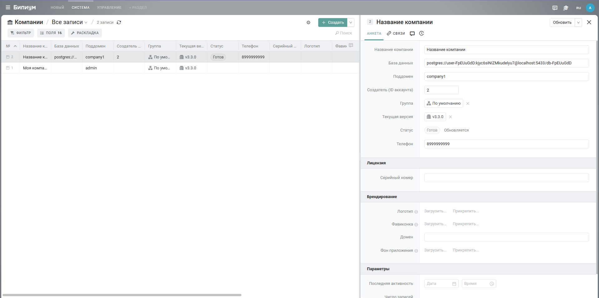Click Прикрепить for Фон приложения
The width and height of the screenshot is (599, 298).
(466, 250)
